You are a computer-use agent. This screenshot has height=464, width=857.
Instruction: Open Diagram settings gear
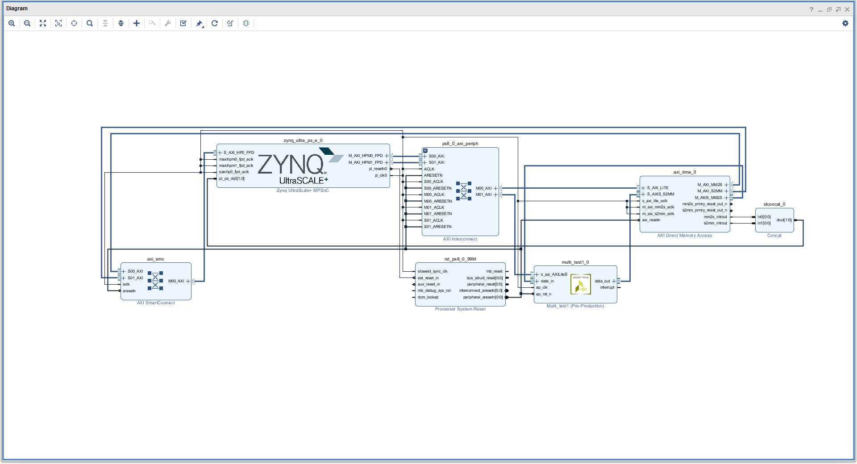[x=845, y=23]
